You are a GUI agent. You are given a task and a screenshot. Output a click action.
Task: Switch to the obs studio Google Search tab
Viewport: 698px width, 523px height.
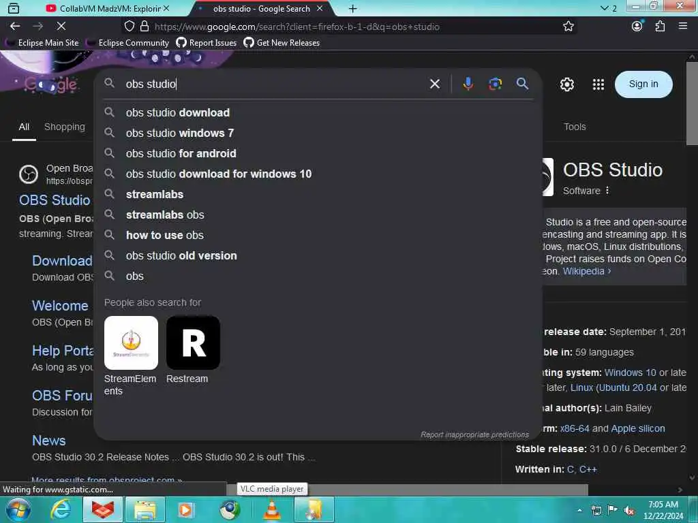(261, 8)
